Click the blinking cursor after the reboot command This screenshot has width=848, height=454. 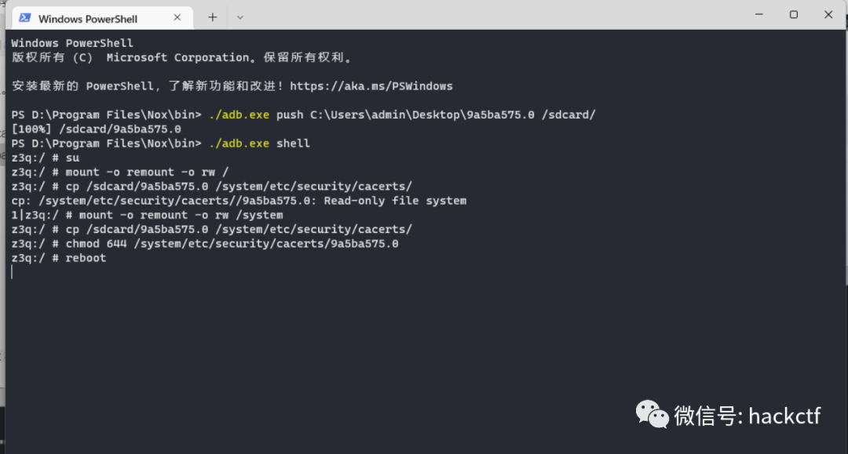pyautogui.click(x=13, y=271)
